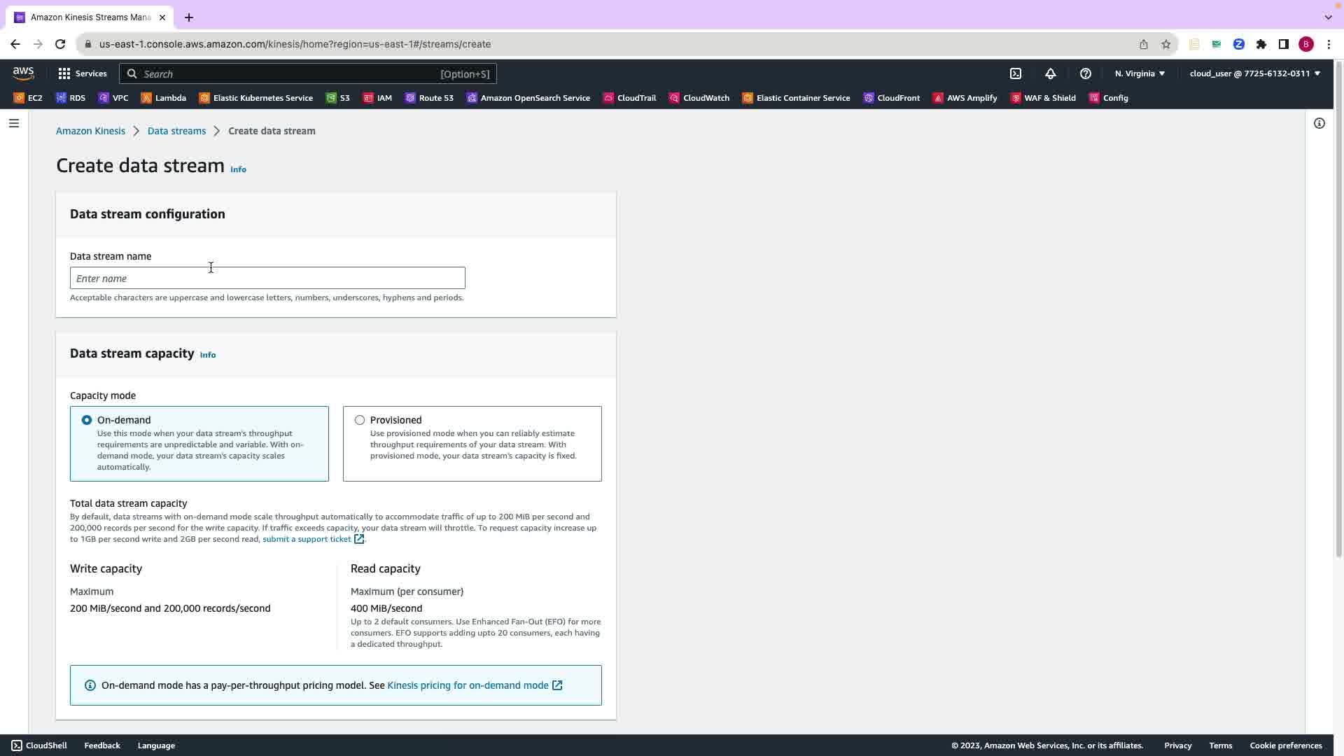The width and height of the screenshot is (1344, 756).
Task: Open the notifications bell icon
Action: 1050,73
